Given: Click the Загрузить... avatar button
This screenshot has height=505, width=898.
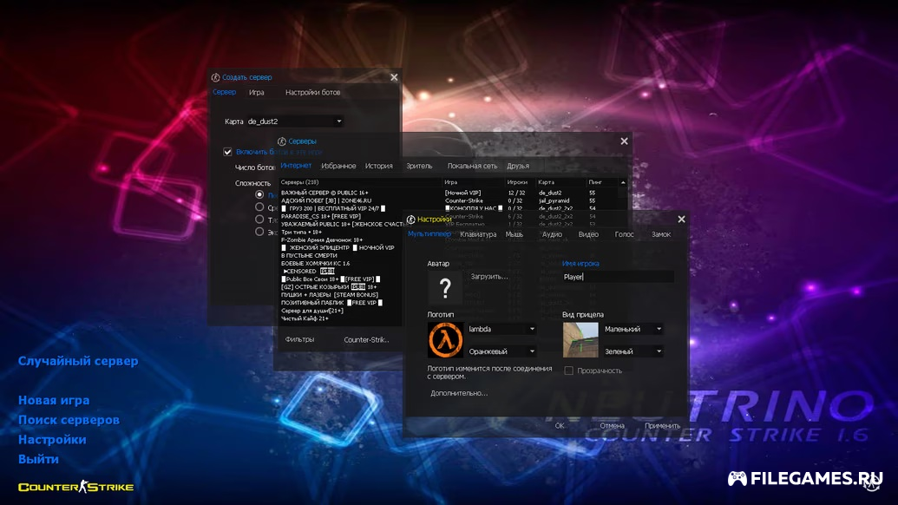Looking at the screenshot, I should (489, 277).
